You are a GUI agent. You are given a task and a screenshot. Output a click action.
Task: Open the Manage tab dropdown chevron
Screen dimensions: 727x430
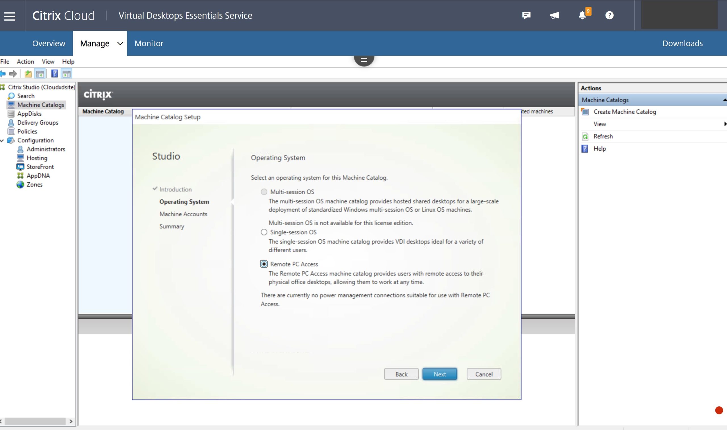coord(120,43)
